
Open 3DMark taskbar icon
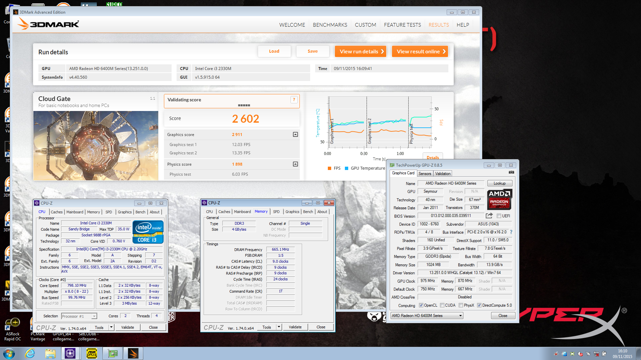(x=133, y=353)
